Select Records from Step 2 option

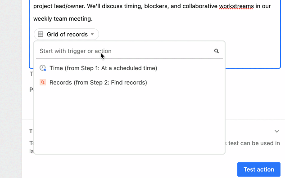pyautogui.click(x=129, y=82)
